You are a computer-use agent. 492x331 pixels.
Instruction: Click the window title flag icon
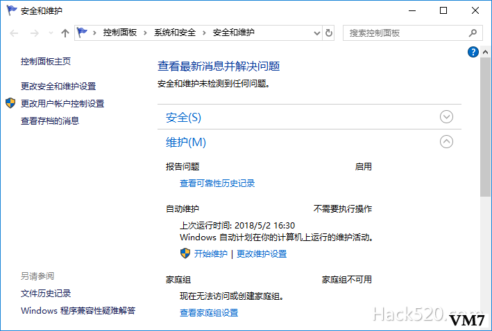[12, 10]
